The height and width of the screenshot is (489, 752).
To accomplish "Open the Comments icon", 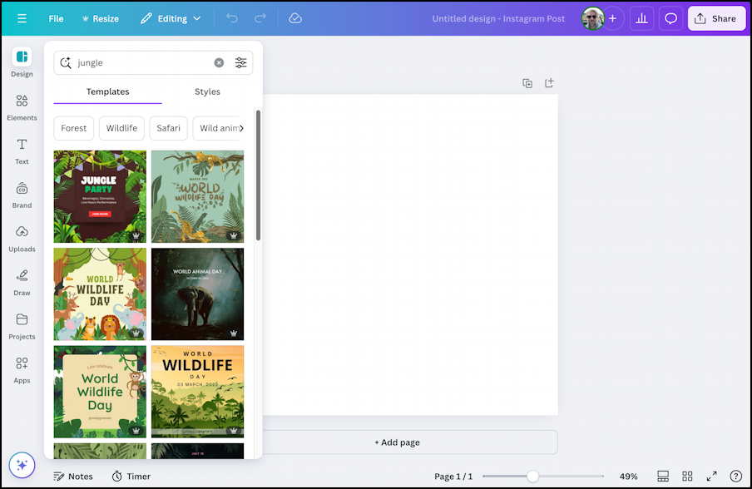I will coord(670,18).
